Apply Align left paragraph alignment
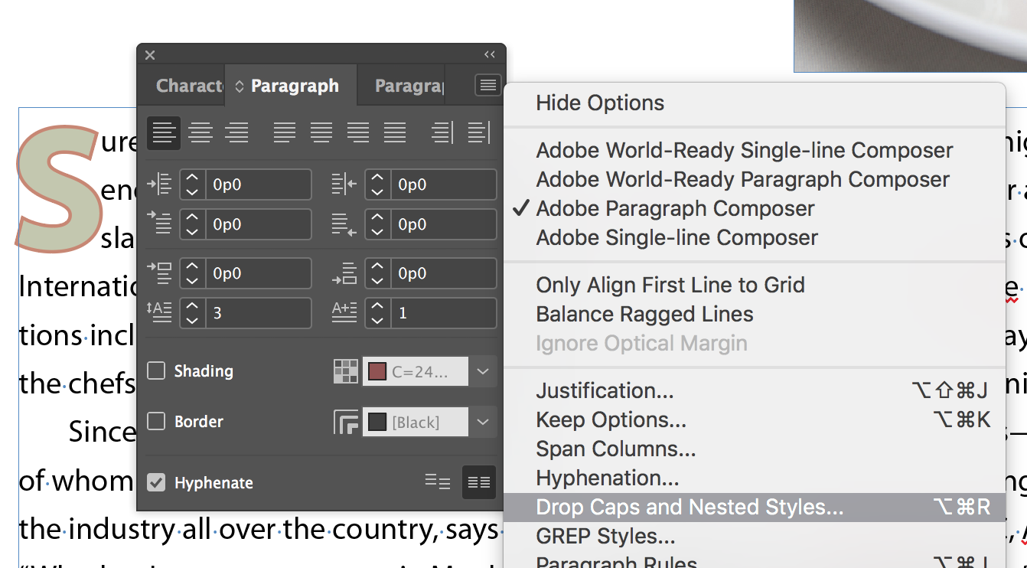The height and width of the screenshot is (568, 1027). [x=164, y=132]
